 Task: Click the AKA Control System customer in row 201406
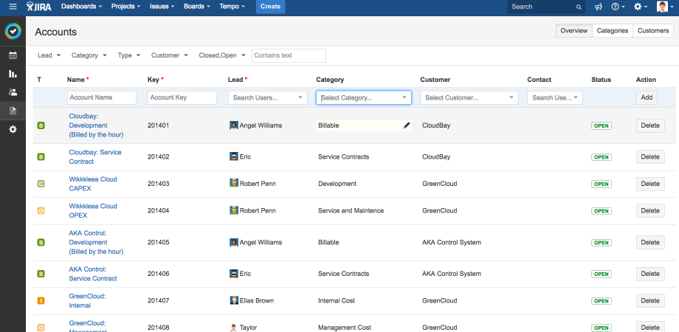[451, 274]
